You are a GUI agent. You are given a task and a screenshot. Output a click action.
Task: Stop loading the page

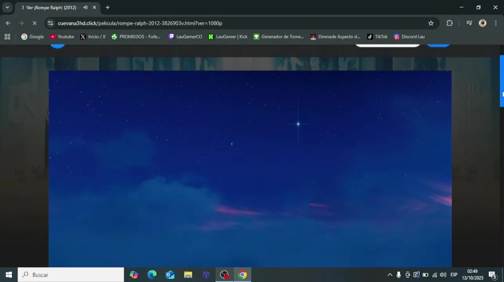click(35, 23)
